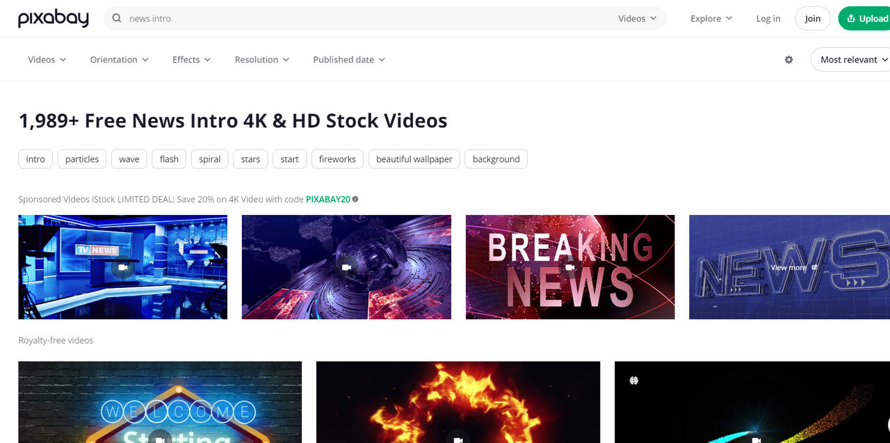Click video camera icon on globe thumbnail
890x443 pixels.
pyautogui.click(x=346, y=267)
